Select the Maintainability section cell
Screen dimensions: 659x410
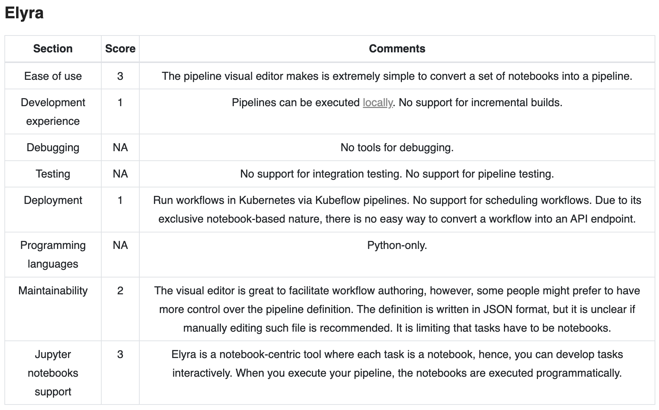pos(53,291)
